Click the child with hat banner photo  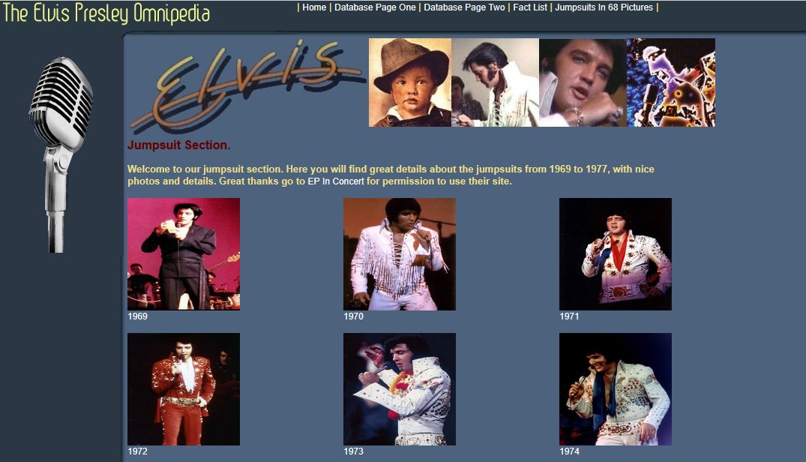409,82
